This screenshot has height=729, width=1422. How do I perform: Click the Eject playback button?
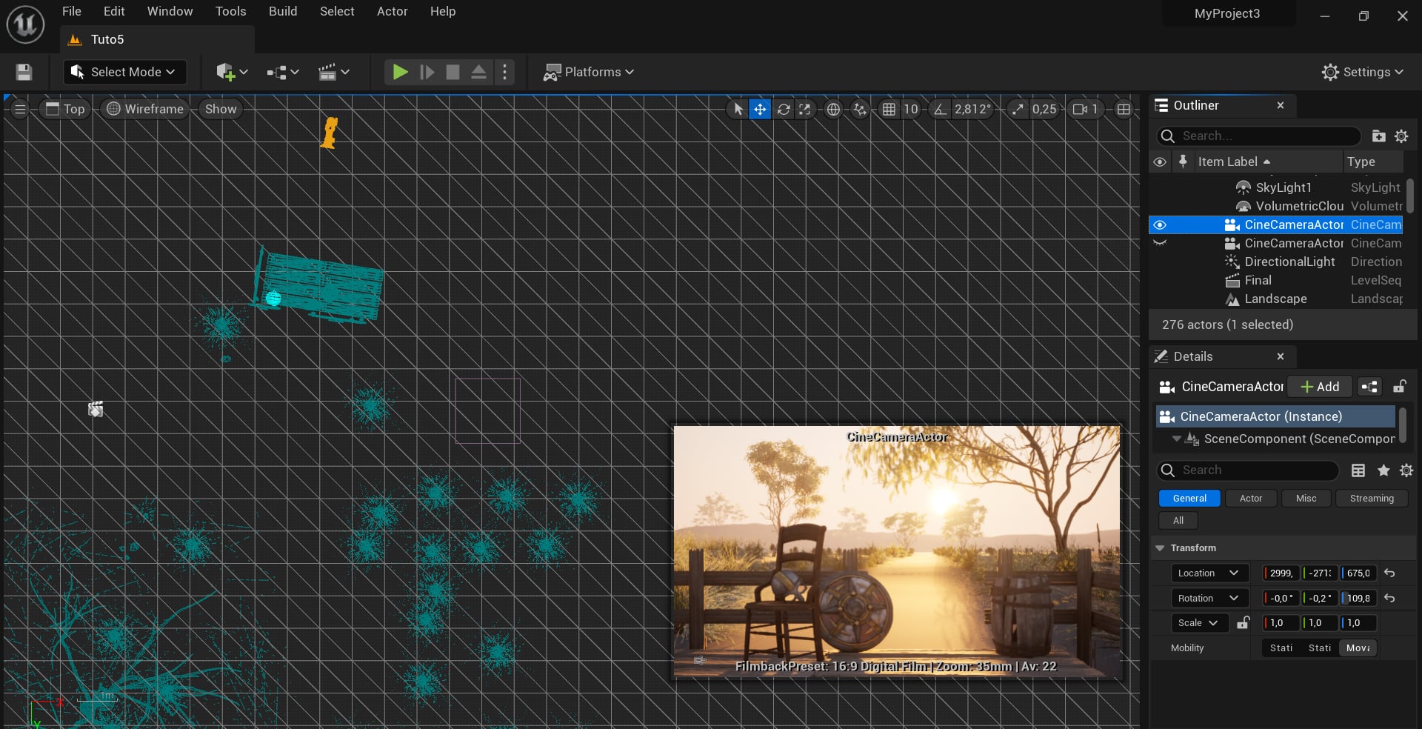(x=478, y=72)
